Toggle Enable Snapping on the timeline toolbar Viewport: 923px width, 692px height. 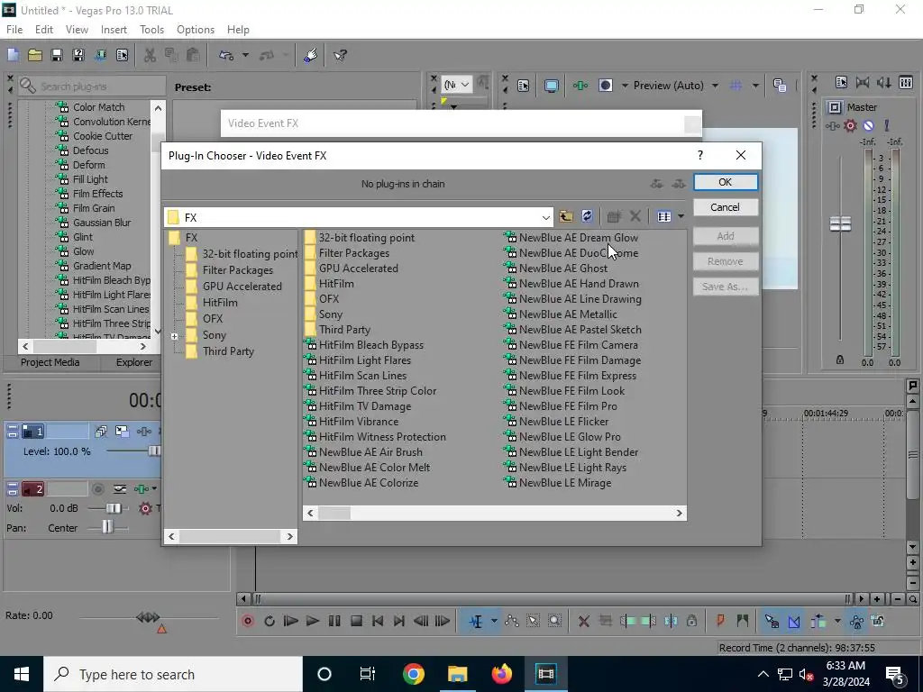click(772, 621)
